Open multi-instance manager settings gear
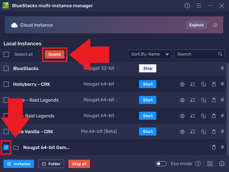This screenshot has height=172, width=229. 222,164
